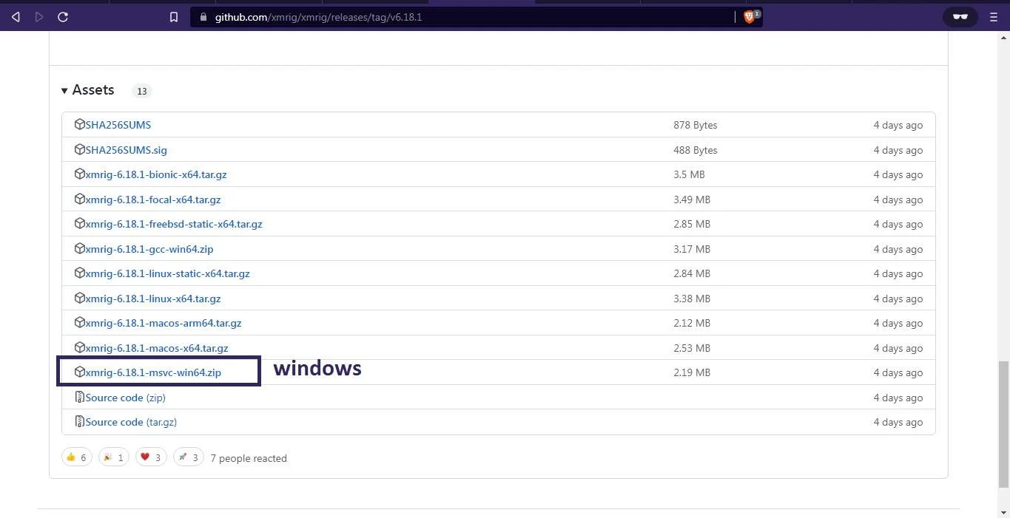
Task: Open Brave Shields lion icon
Action: [x=750, y=16]
